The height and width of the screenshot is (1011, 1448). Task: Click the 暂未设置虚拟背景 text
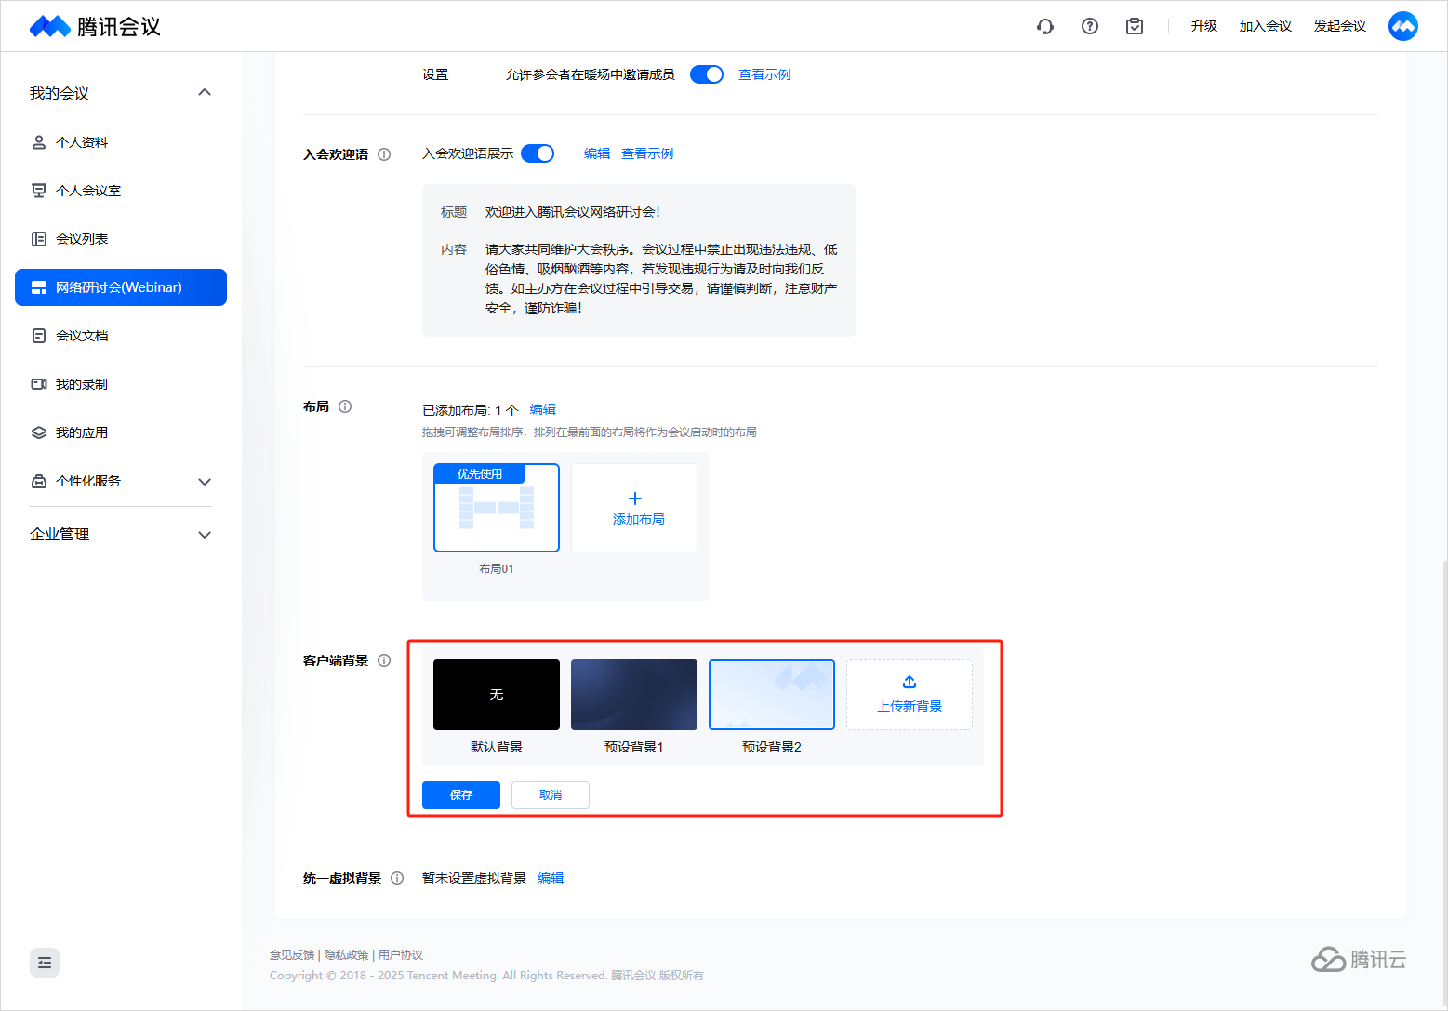474,878
